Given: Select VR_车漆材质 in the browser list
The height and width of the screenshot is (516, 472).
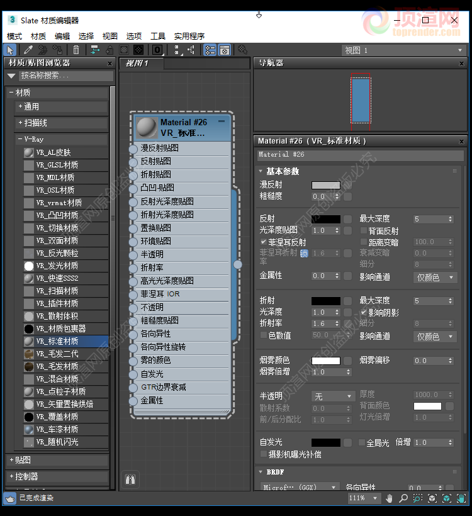Looking at the screenshot, I should pos(66,429).
